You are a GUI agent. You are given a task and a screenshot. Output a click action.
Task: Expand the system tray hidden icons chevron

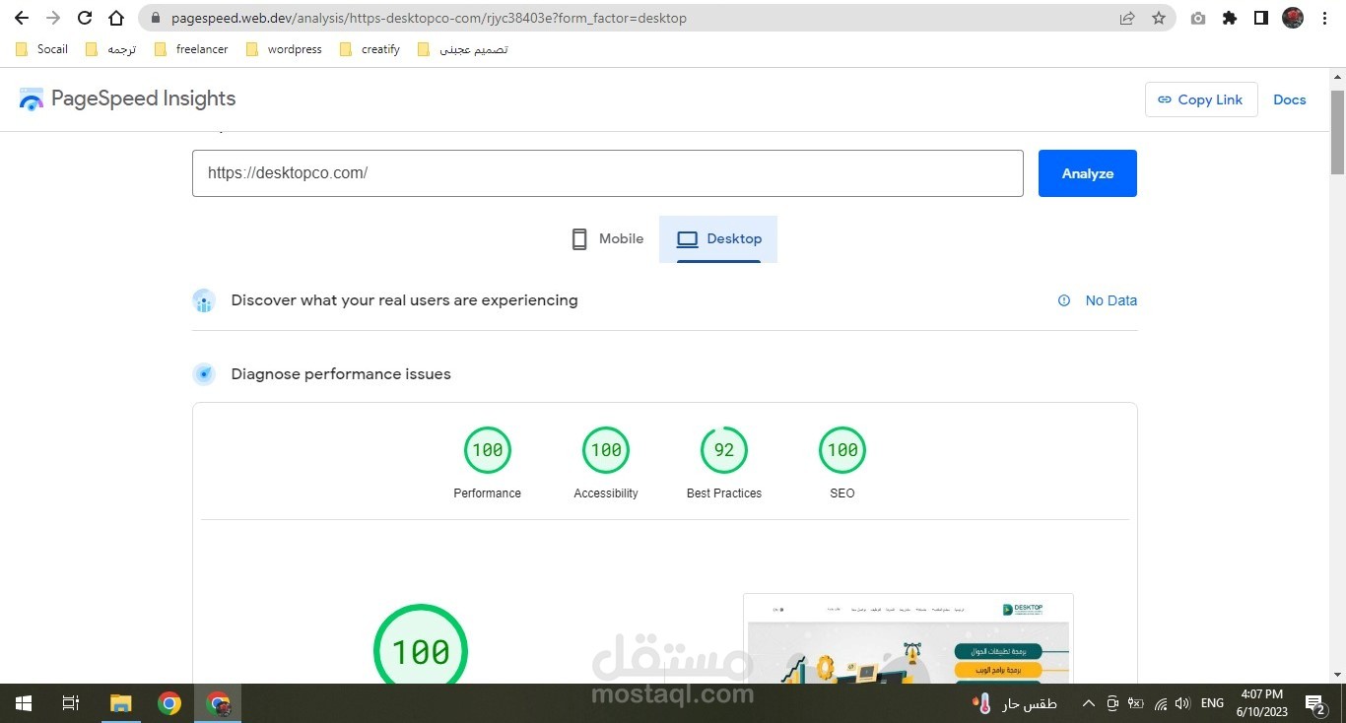tap(1088, 703)
